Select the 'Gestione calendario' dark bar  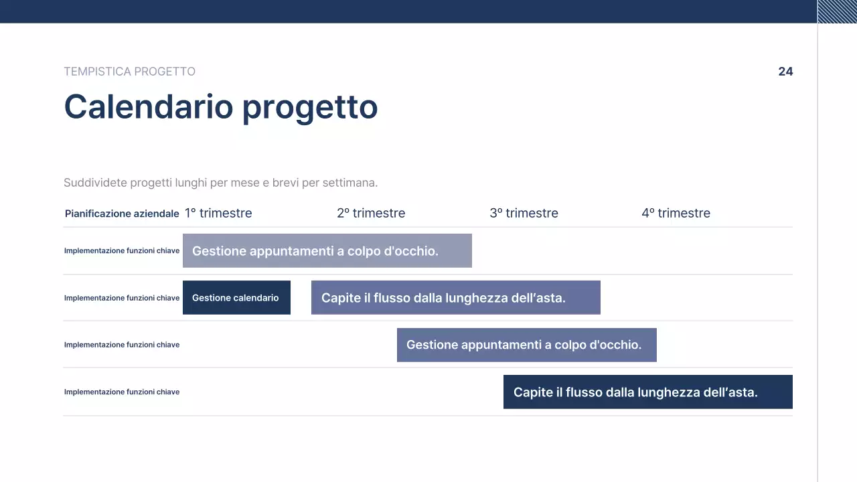coord(236,297)
